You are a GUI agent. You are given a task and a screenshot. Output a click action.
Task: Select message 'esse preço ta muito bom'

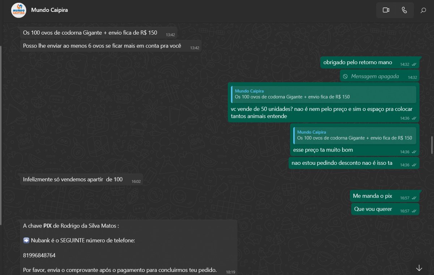pyautogui.click(x=354, y=140)
